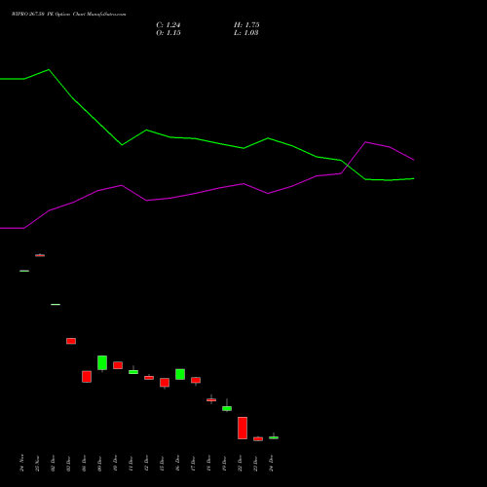The image size is (487, 487).
Task: Click the 12 Dec date label
Action: point(146,464)
